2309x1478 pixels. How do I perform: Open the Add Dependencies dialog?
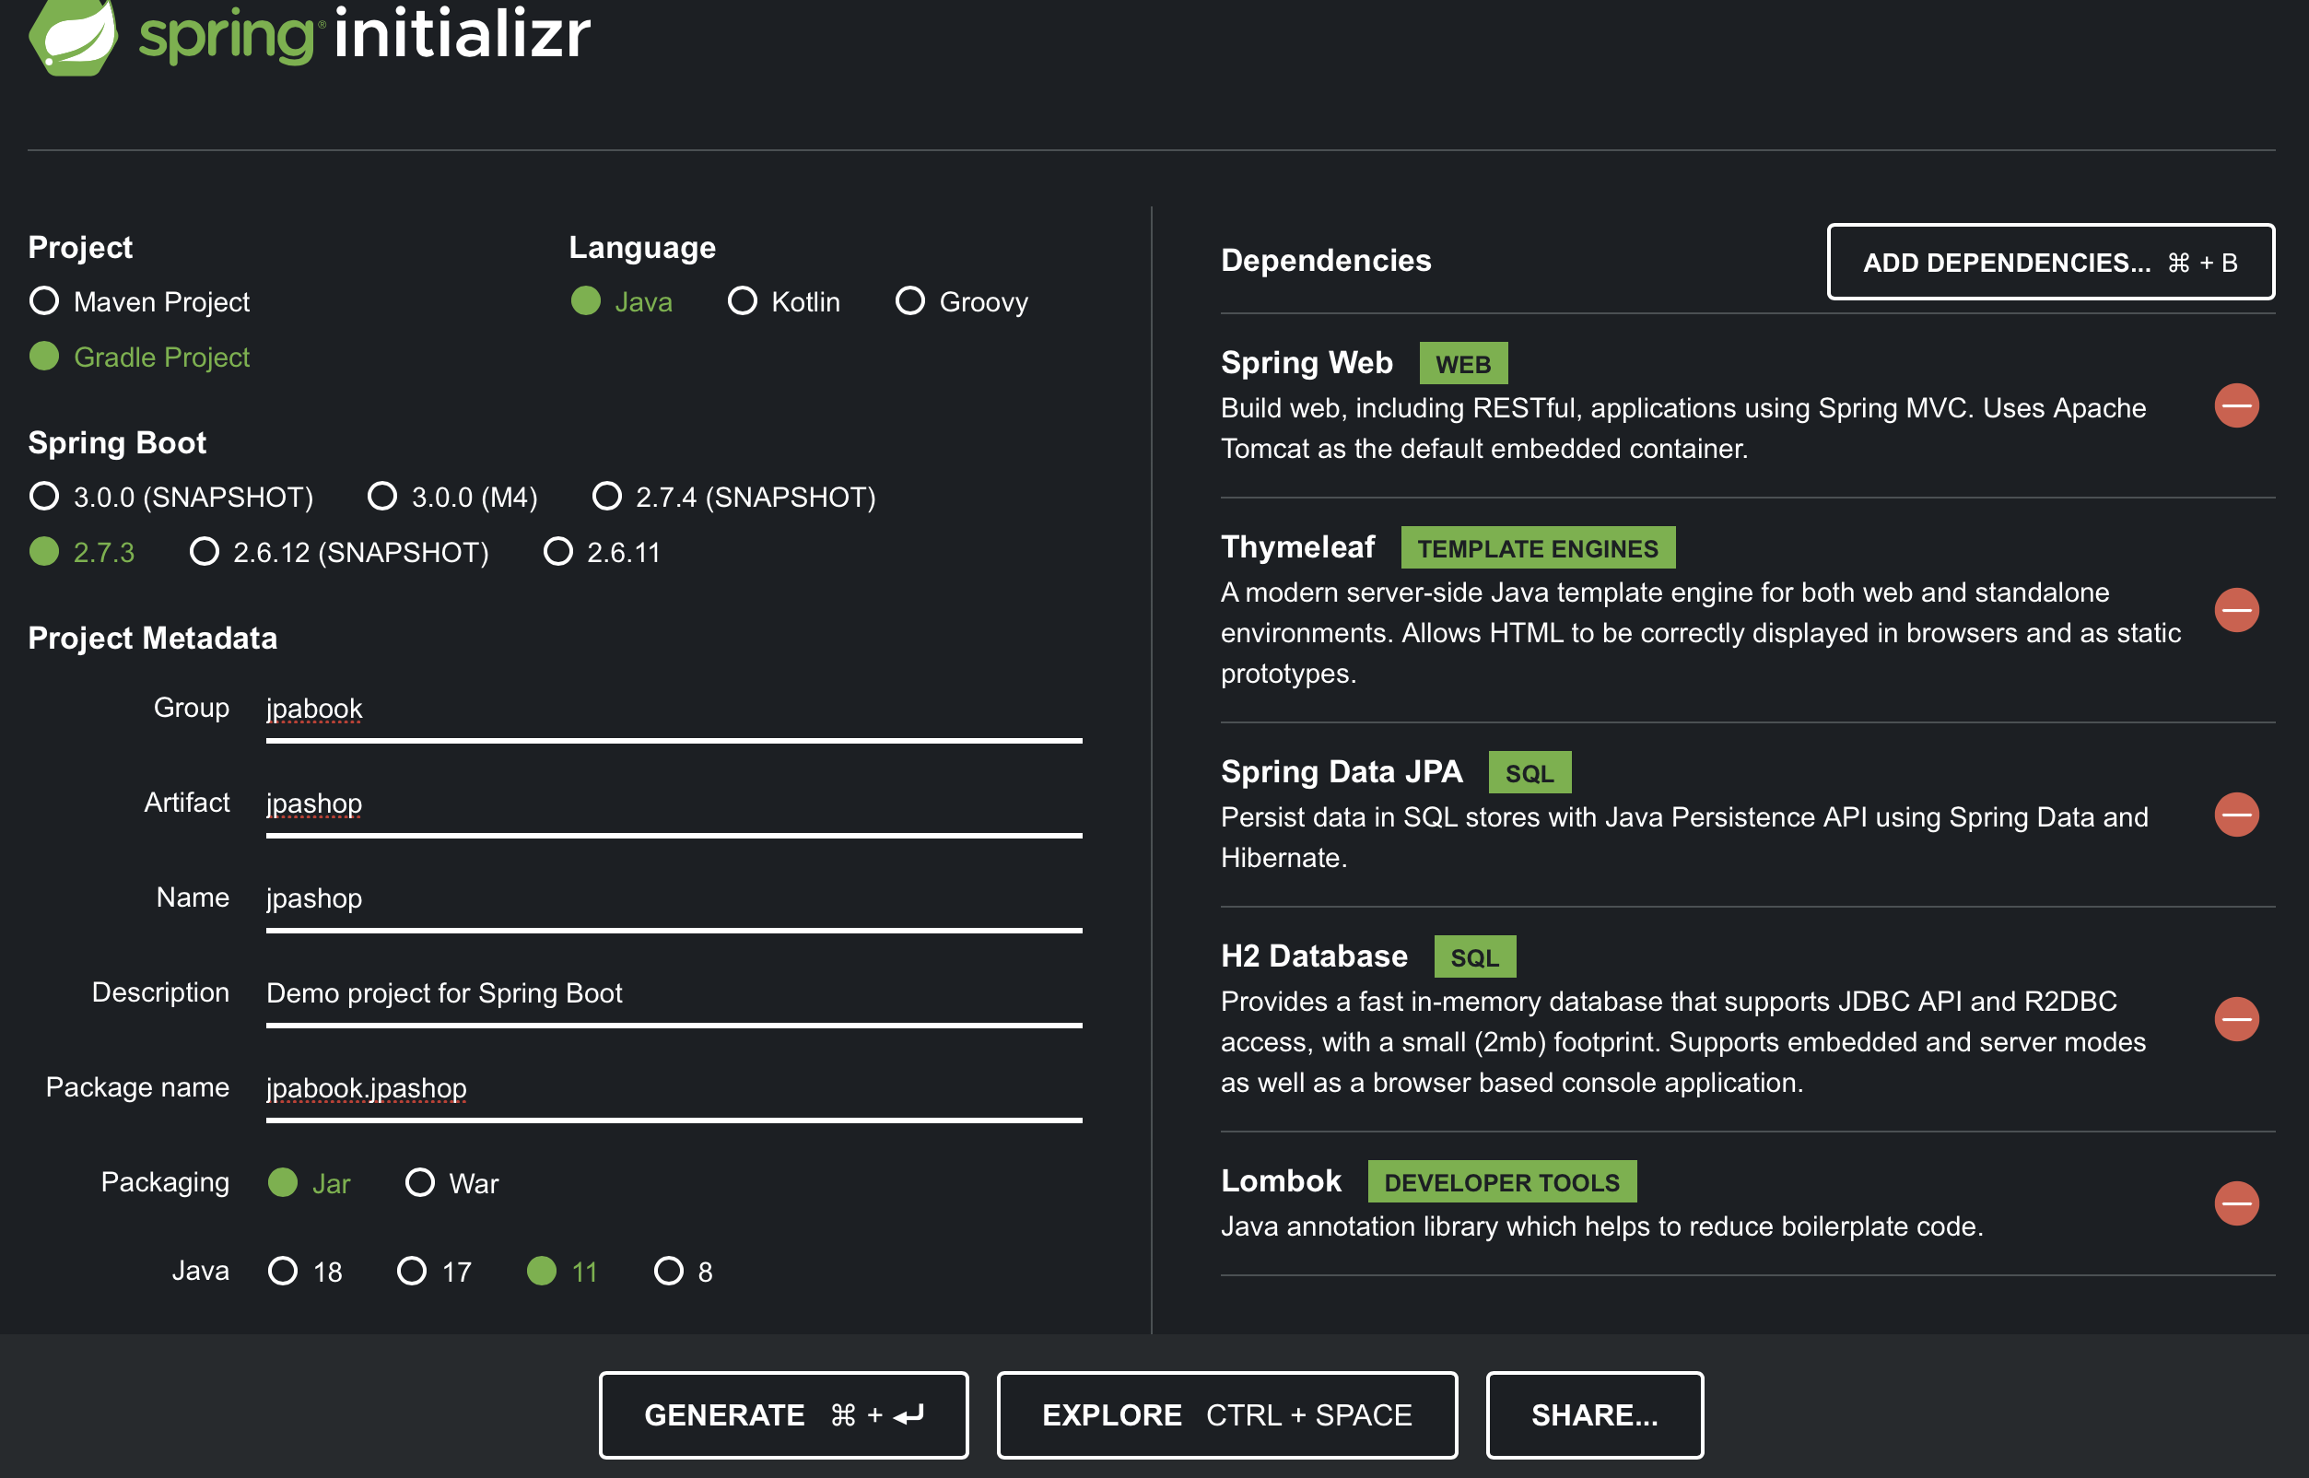[x=2050, y=262]
